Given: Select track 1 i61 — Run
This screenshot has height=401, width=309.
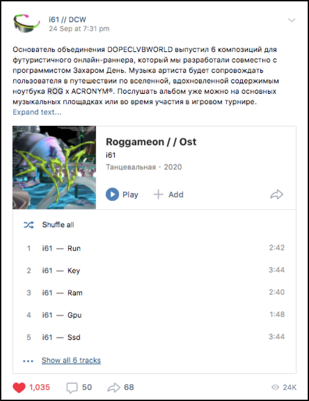Looking at the screenshot, I should [154, 248].
